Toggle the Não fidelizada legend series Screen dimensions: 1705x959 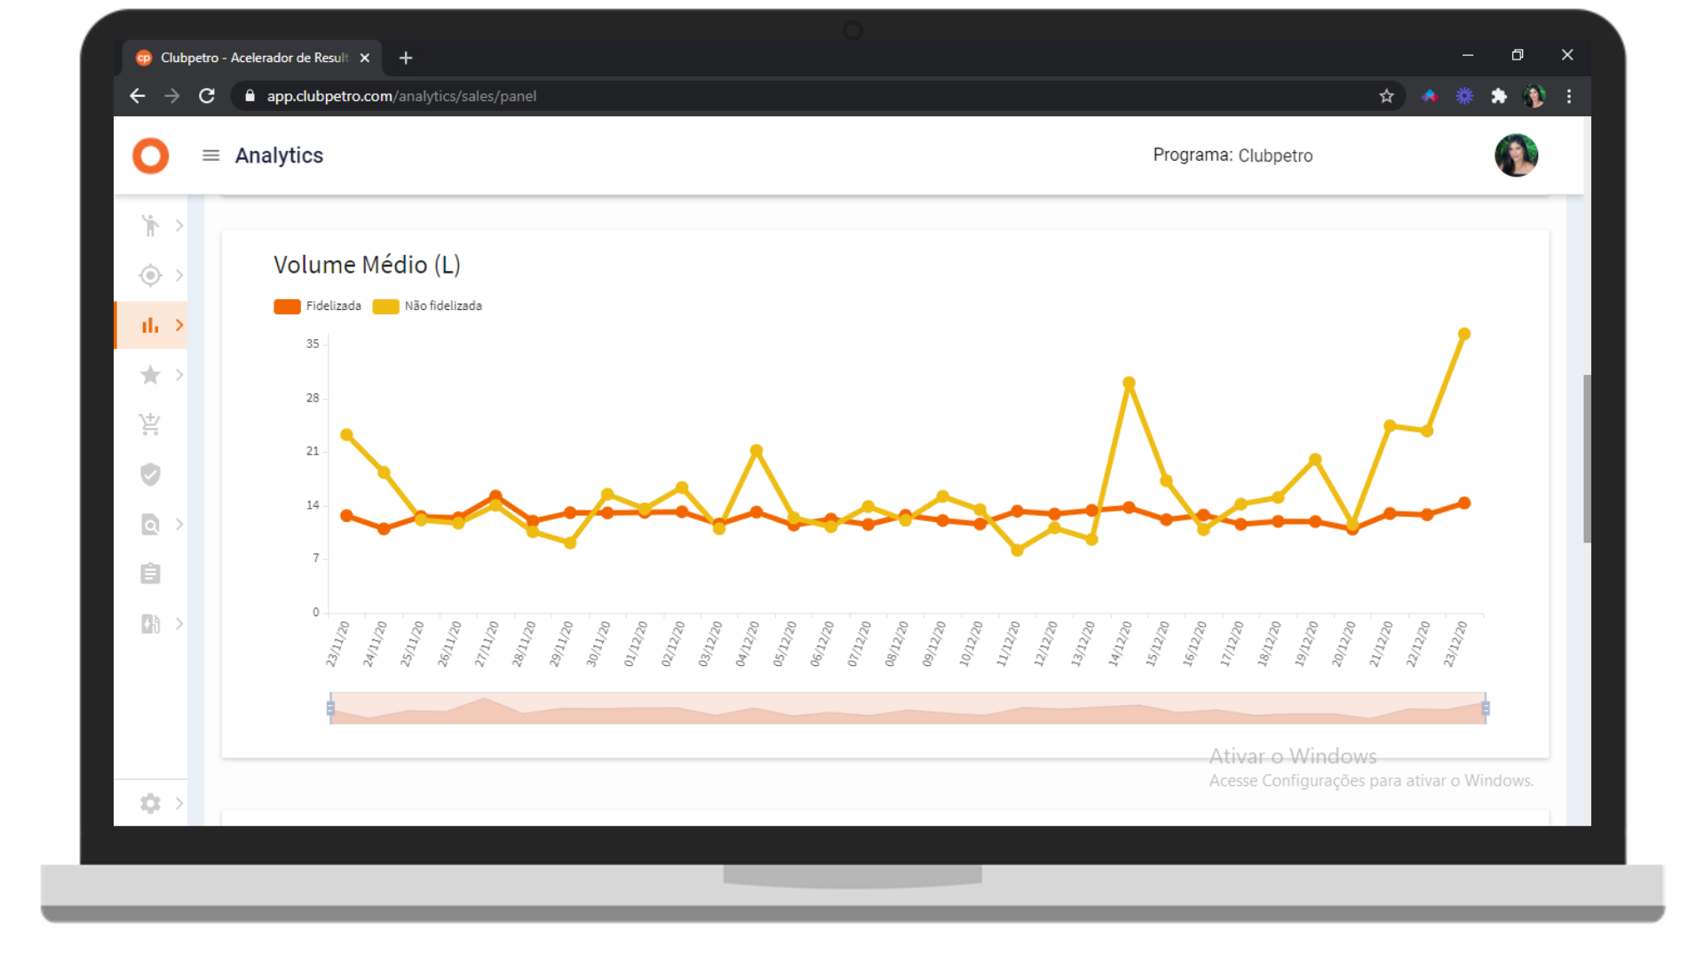(x=428, y=306)
